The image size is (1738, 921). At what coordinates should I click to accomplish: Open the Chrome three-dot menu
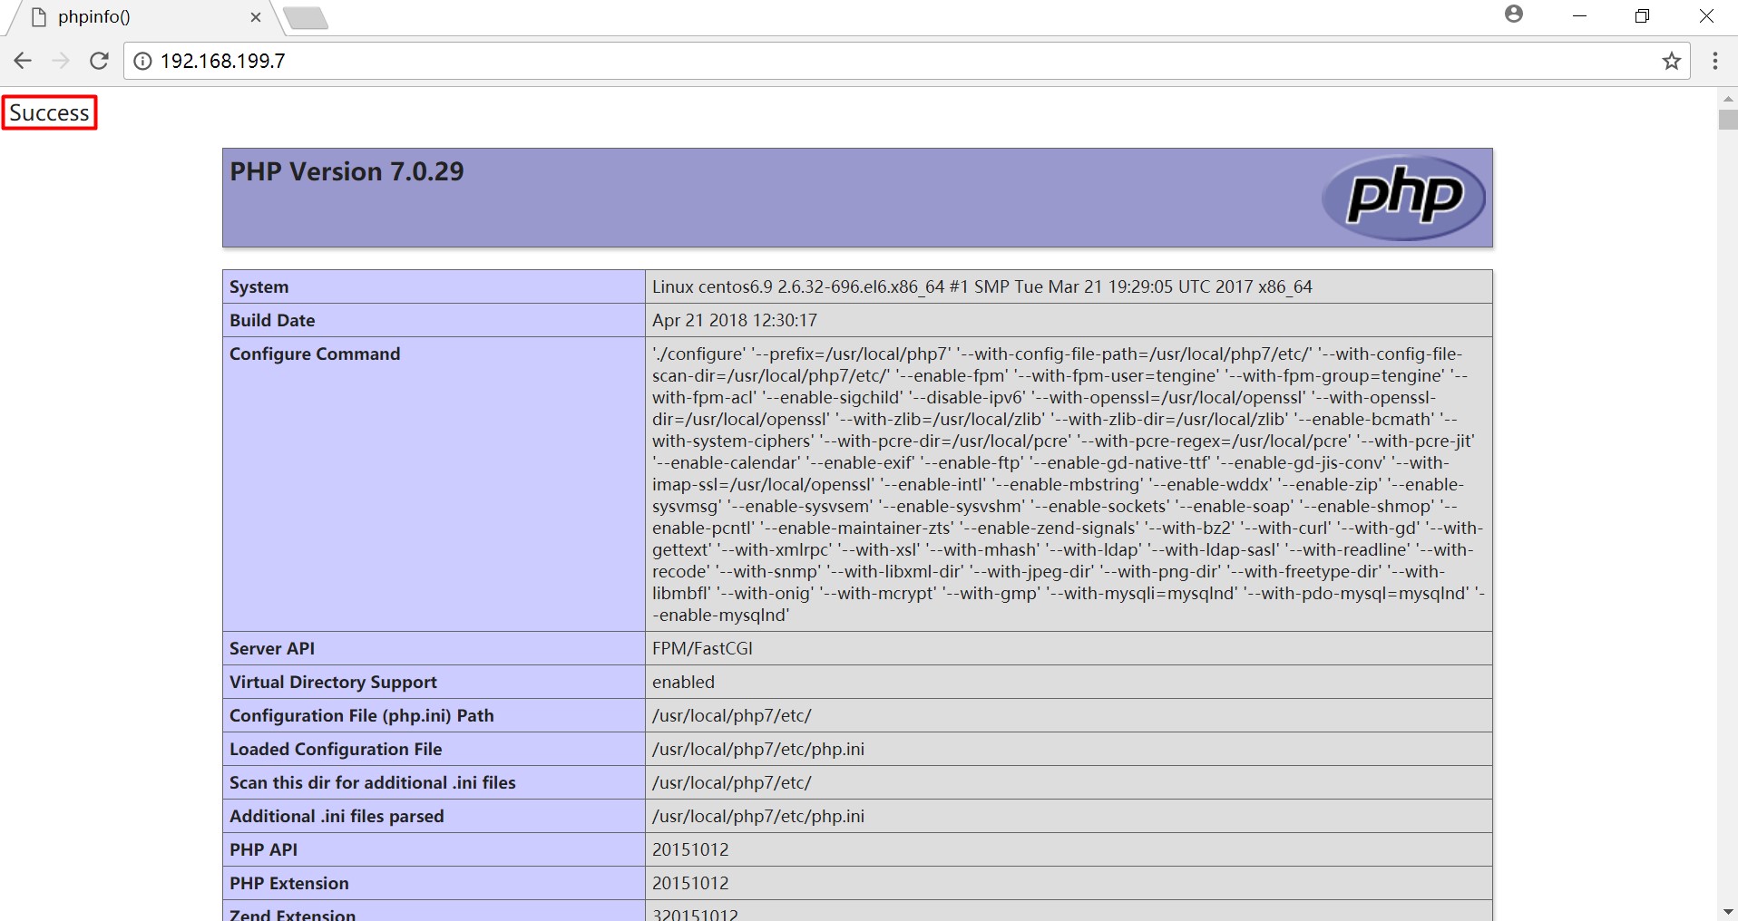click(1714, 61)
